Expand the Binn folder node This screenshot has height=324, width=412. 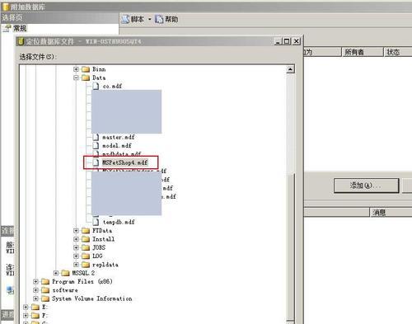(x=76, y=69)
